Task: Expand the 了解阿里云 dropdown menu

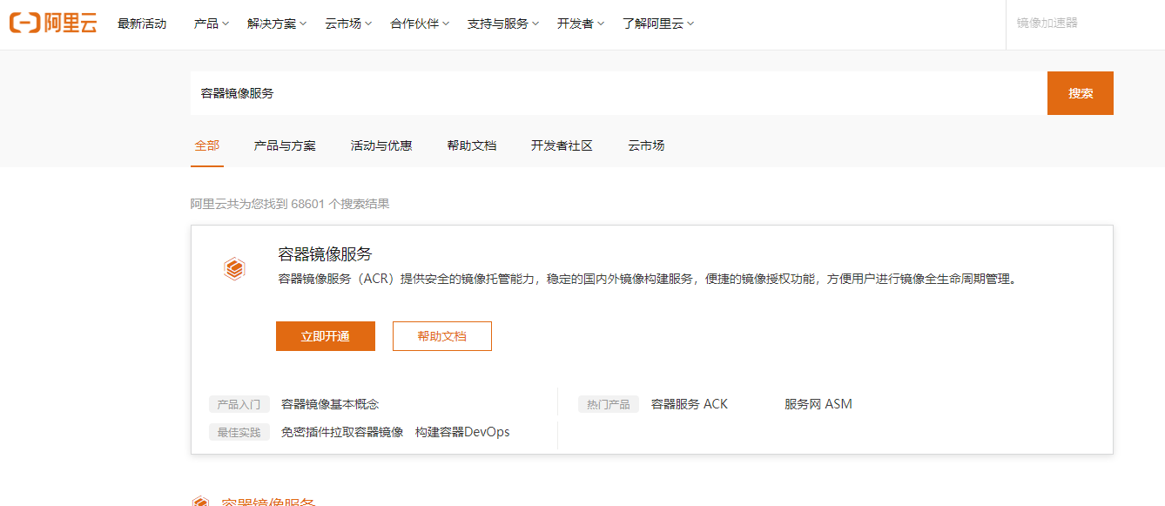Action: (x=658, y=24)
